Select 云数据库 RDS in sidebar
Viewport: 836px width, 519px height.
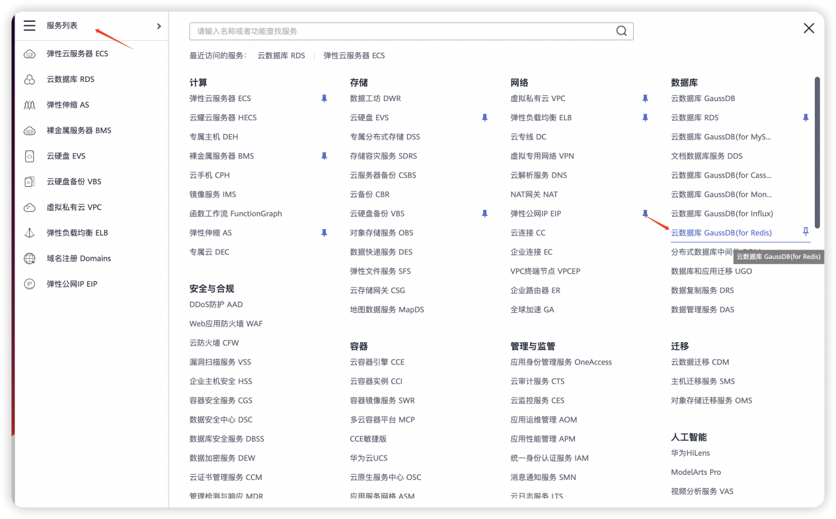coord(70,79)
